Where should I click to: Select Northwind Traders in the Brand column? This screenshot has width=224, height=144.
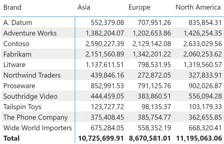32,75
